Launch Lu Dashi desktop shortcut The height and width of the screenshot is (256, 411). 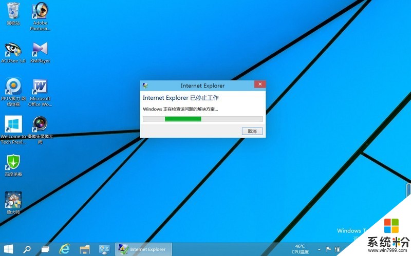click(13, 203)
